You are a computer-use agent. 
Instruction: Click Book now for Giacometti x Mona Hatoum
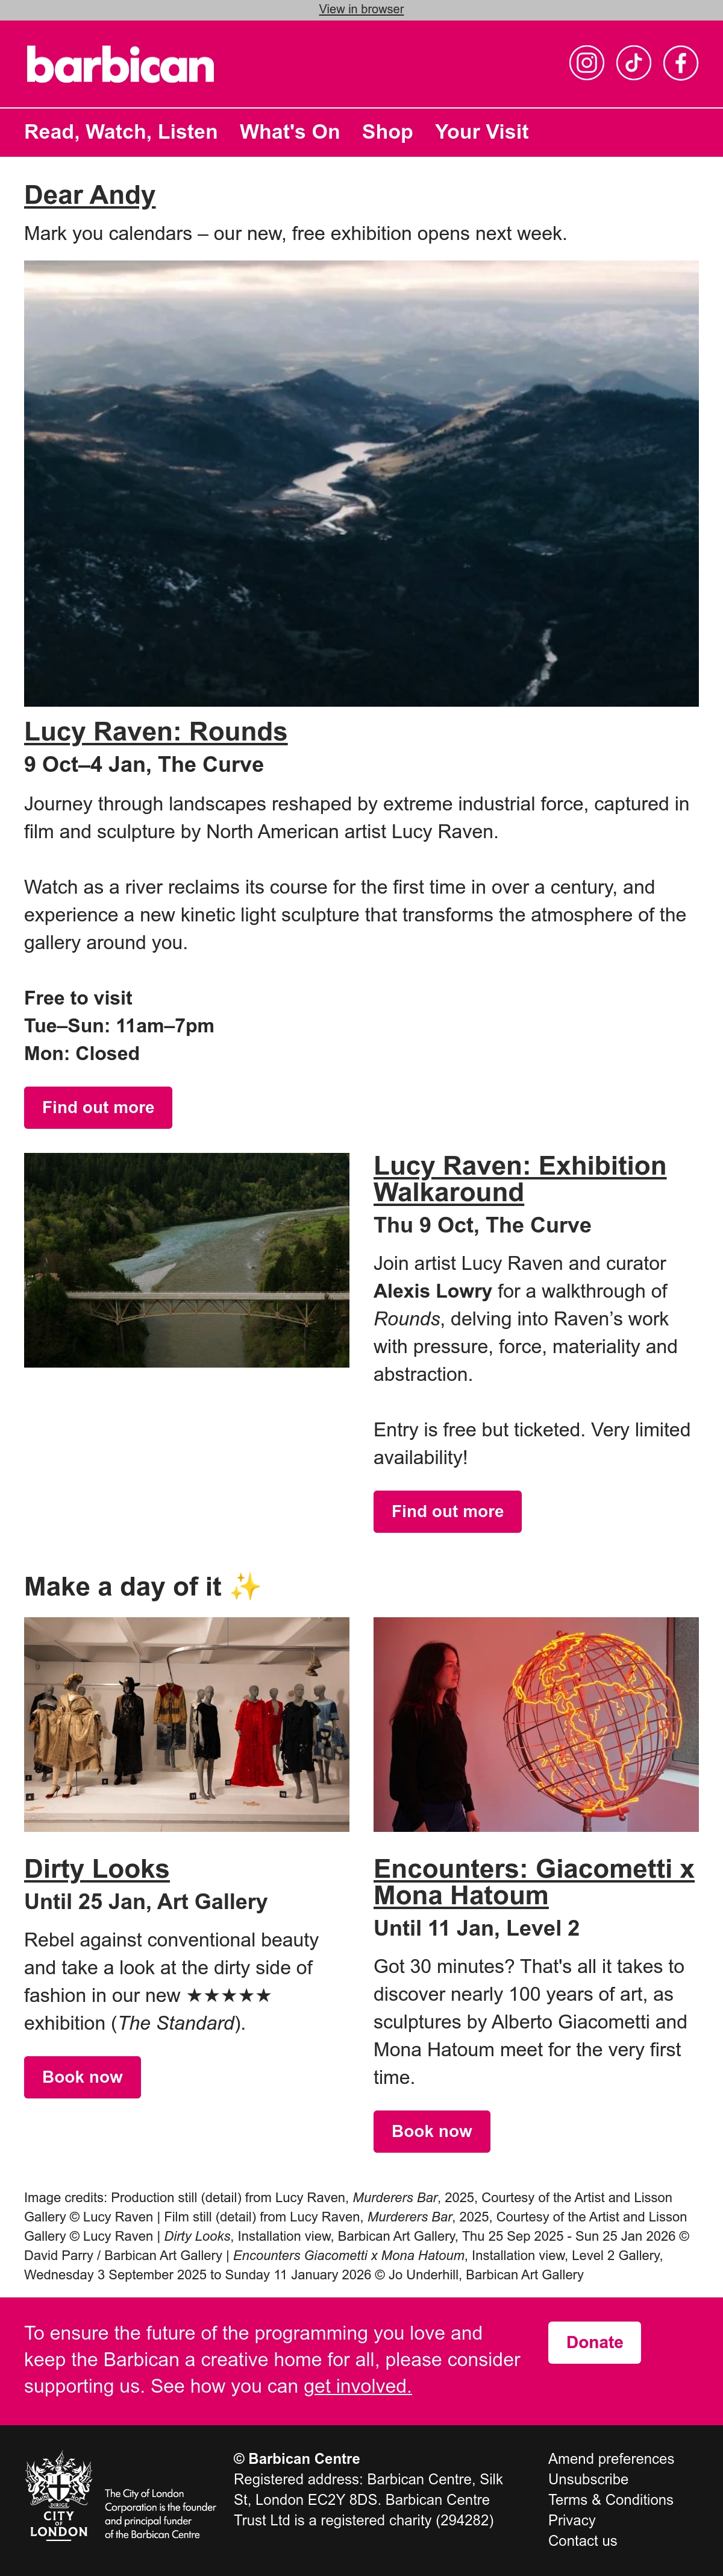tap(431, 2131)
